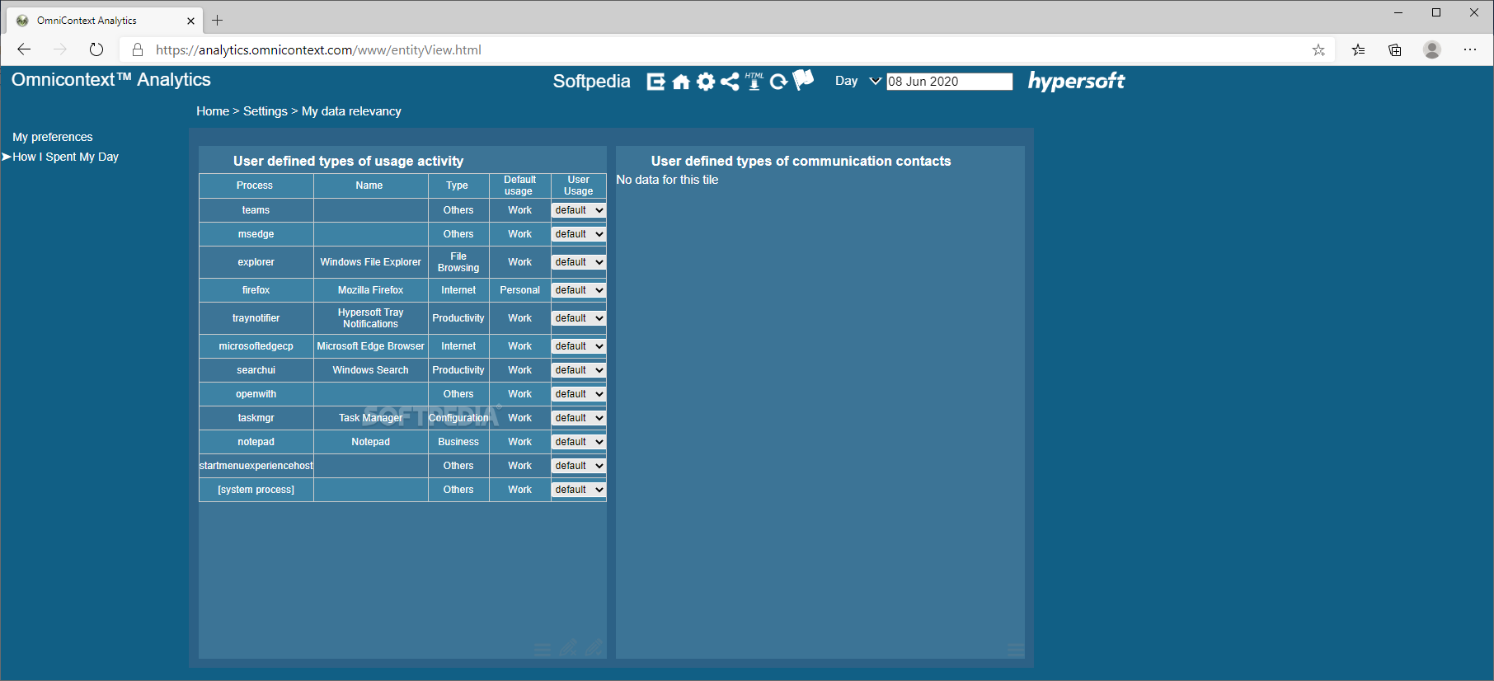Open User Usage dropdown for searchui

(x=579, y=370)
